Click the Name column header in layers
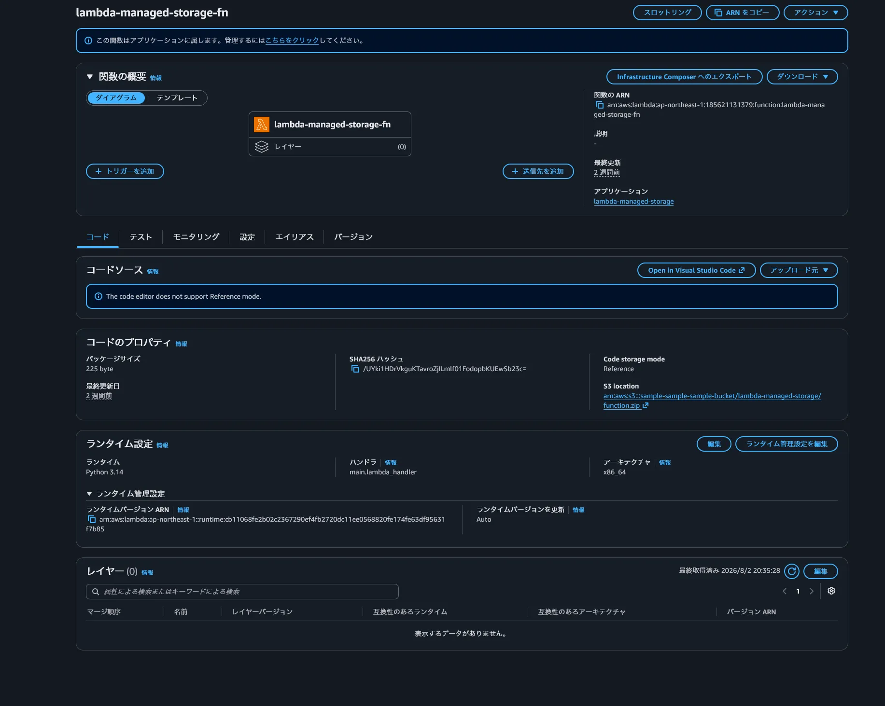The height and width of the screenshot is (706, 885). tap(181, 612)
